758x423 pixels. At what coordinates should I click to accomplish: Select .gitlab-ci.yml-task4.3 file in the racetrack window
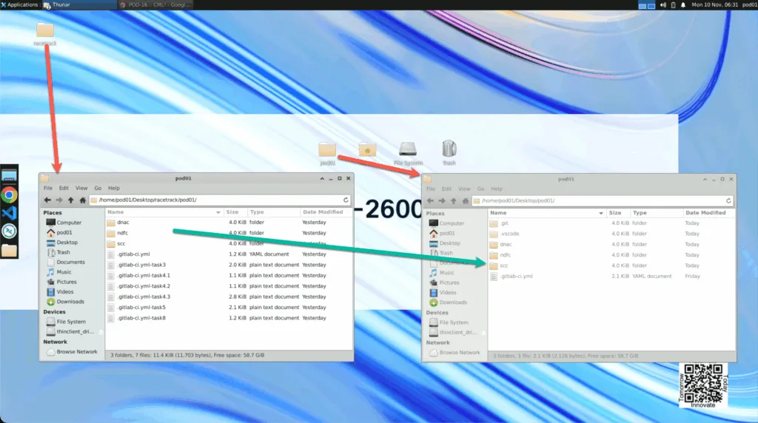(x=144, y=297)
